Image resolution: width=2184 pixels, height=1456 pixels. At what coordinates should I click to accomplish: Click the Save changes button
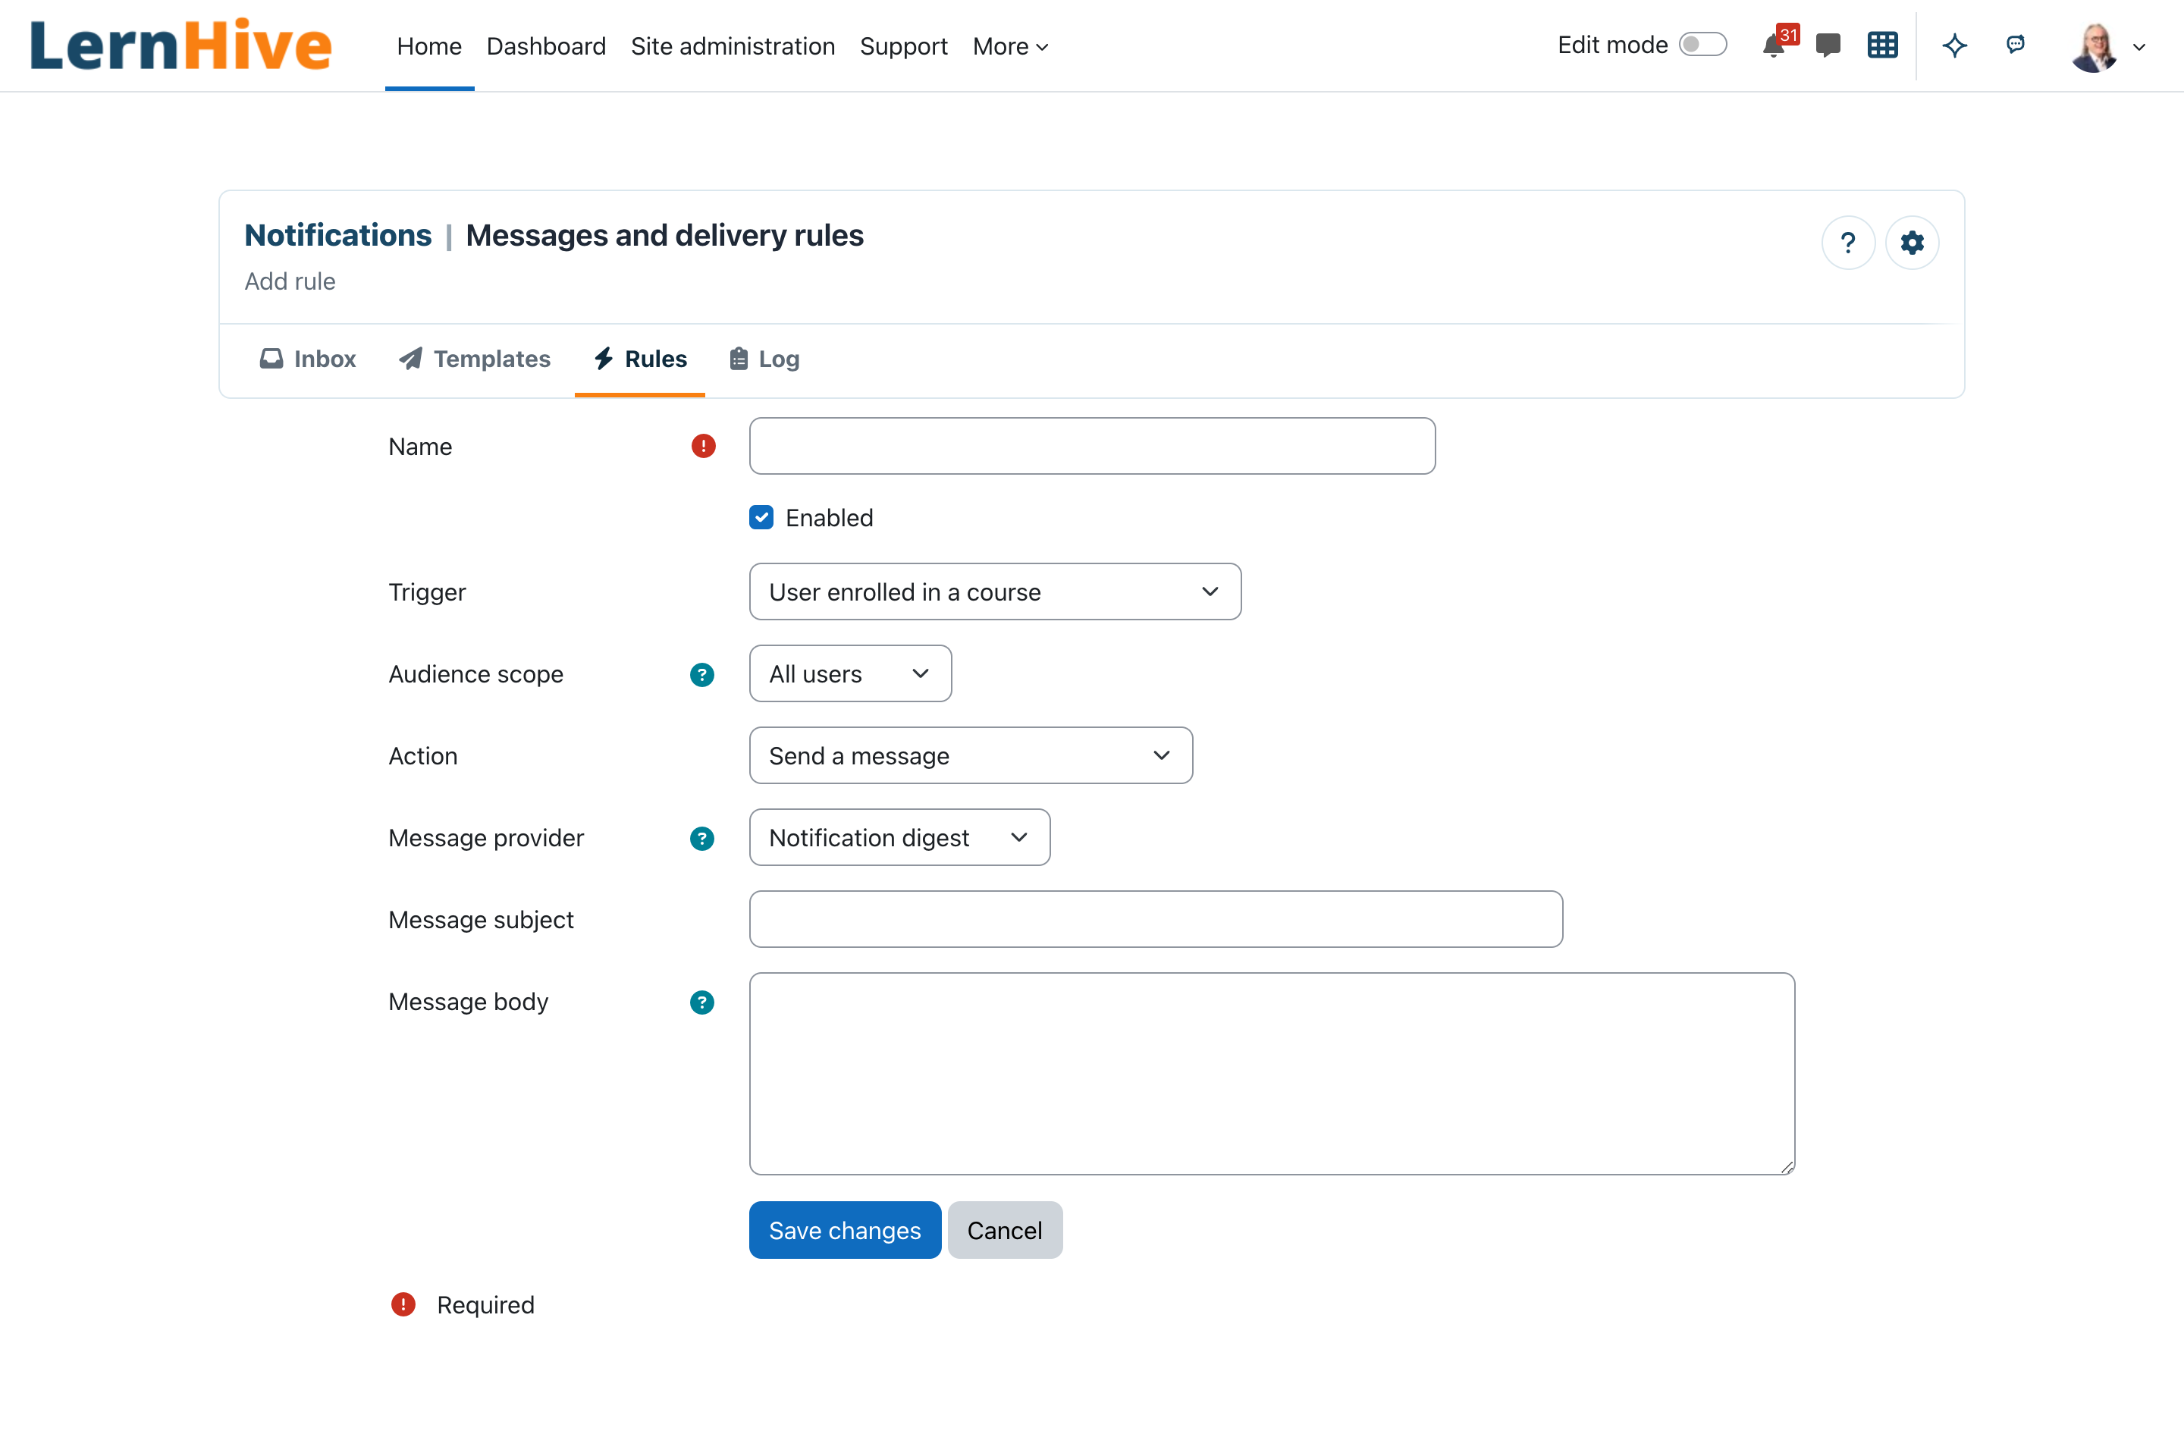(845, 1230)
